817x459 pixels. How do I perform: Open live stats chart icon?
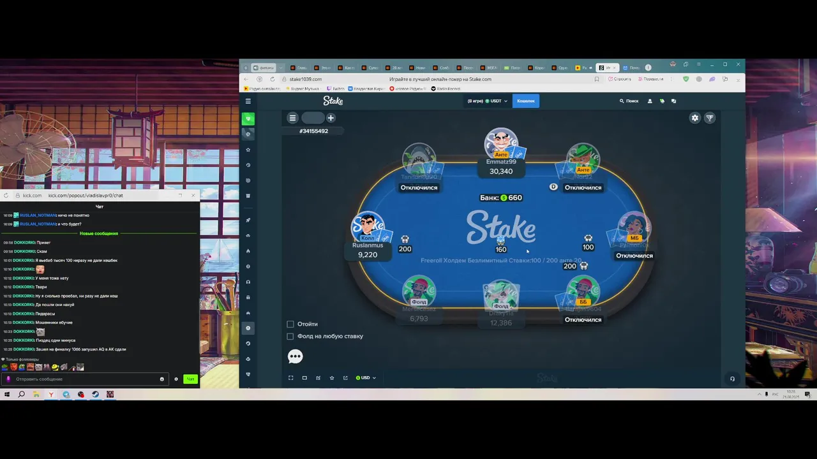[318, 378]
